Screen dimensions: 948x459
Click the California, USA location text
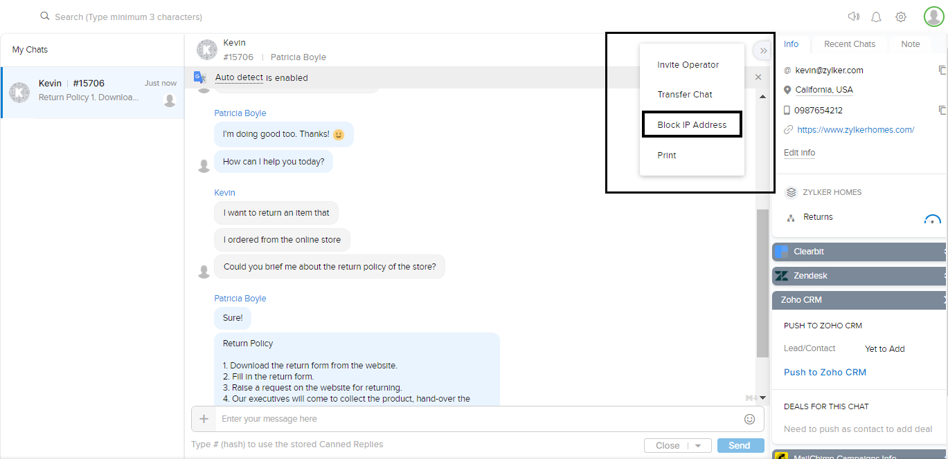[x=824, y=90]
